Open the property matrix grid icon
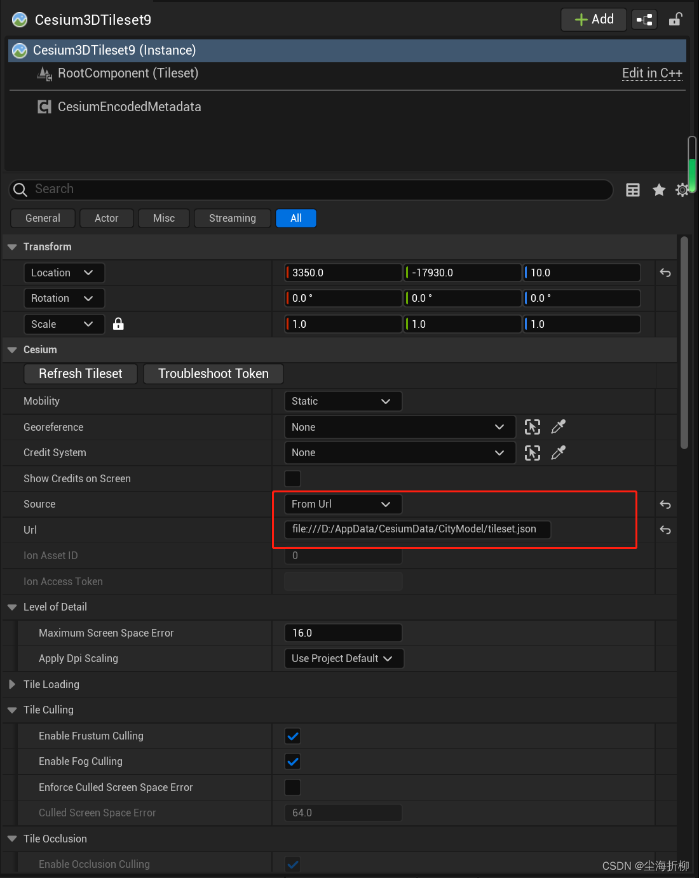Viewport: 699px width, 878px height. [633, 190]
